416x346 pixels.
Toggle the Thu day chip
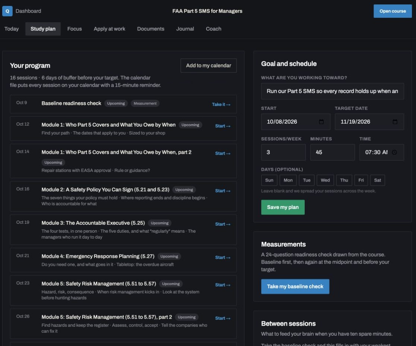pyautogui.click(x=344, y=180)
